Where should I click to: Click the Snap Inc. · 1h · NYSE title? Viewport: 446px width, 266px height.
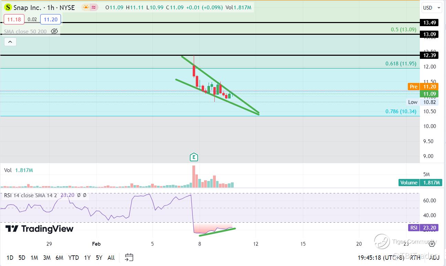44,7
